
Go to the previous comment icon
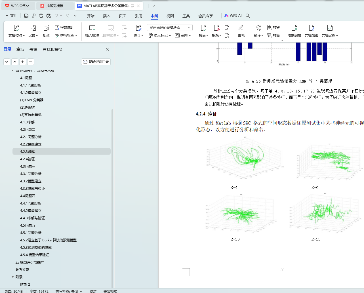pos(124,28)
